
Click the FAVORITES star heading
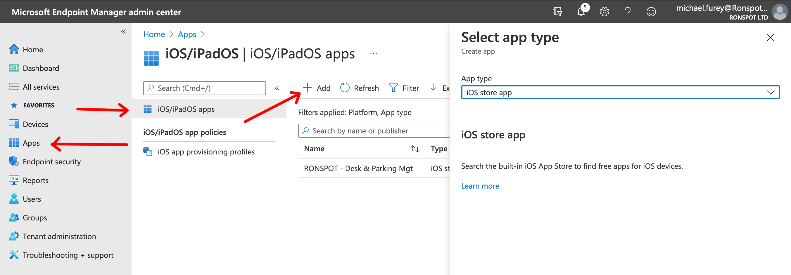32,105
